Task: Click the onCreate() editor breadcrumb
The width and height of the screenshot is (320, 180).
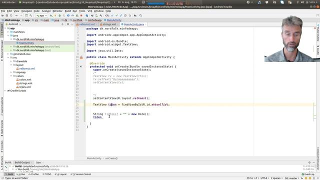Action: click(x=111, y=158)
